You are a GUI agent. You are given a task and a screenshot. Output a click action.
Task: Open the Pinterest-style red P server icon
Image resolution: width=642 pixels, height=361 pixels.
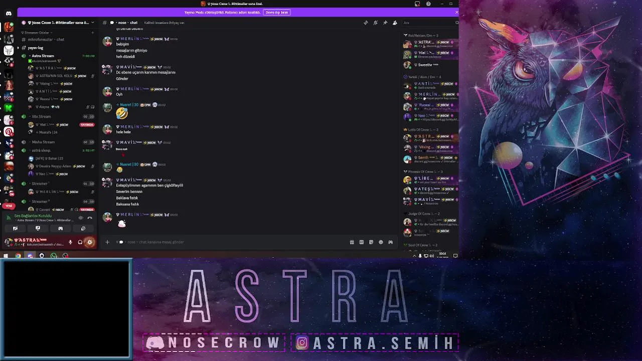click(9, 132)
